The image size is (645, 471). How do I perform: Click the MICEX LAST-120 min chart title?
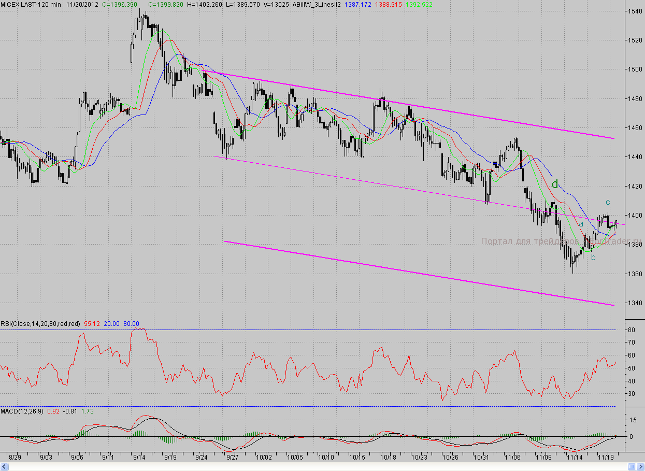click(31, 4)
